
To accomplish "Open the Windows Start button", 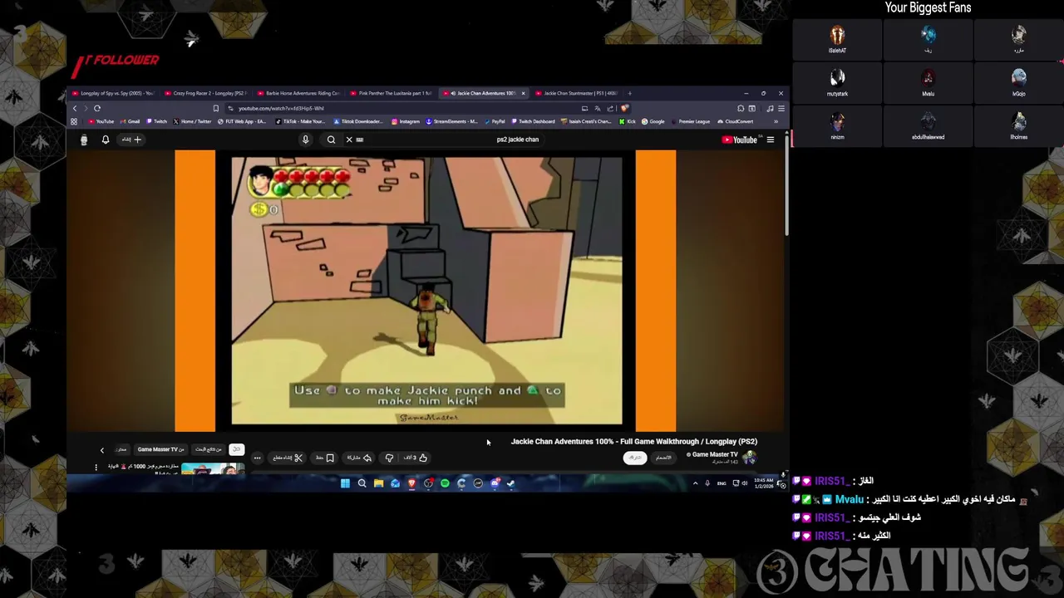I will tap(345, 483).
